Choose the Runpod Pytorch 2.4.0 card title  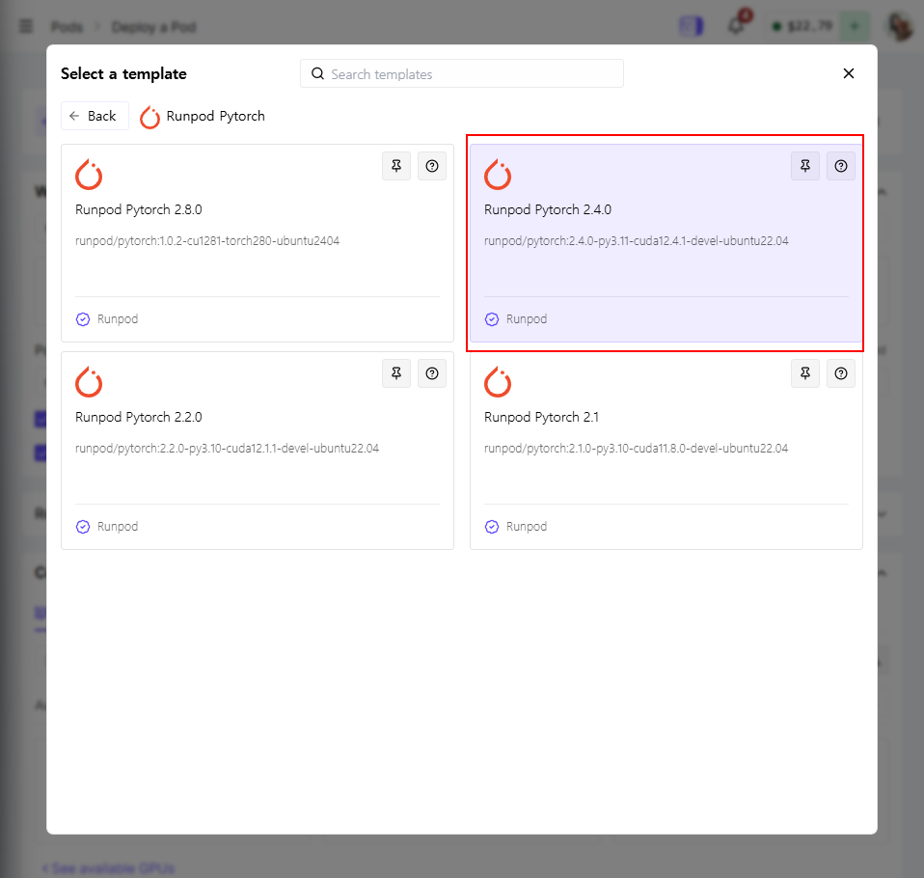(548, 210)
